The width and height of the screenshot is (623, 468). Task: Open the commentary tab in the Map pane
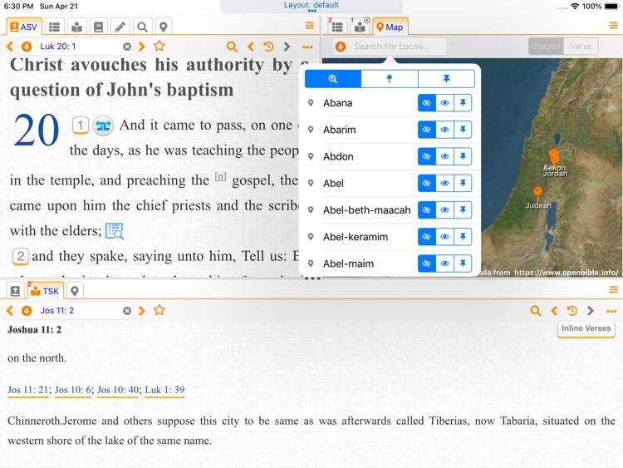pos(360,27)
